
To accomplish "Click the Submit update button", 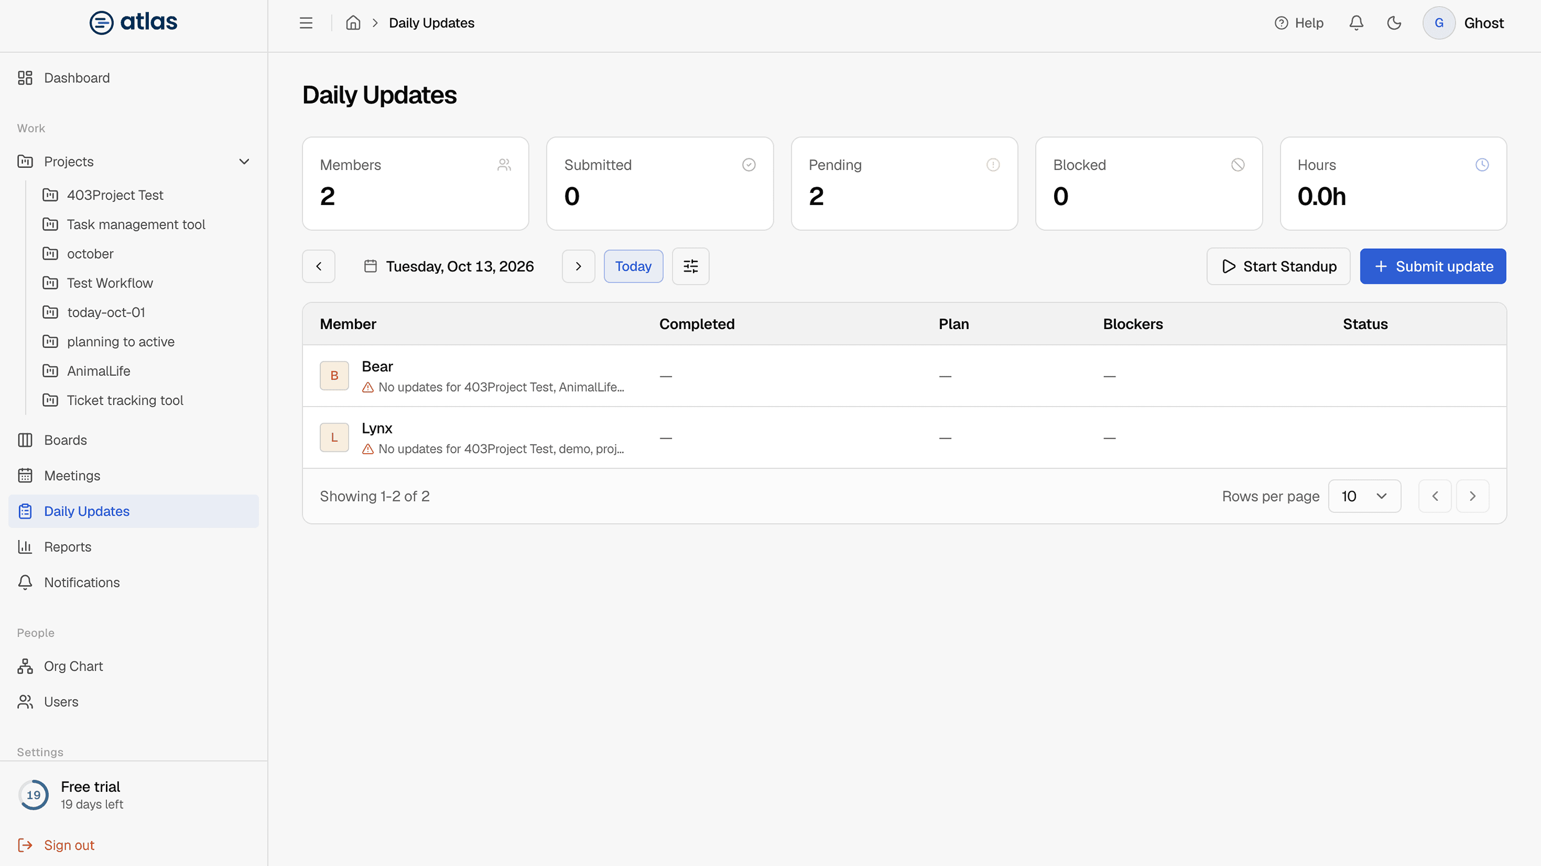I will pyautogui.click(x=1433, y=266).
